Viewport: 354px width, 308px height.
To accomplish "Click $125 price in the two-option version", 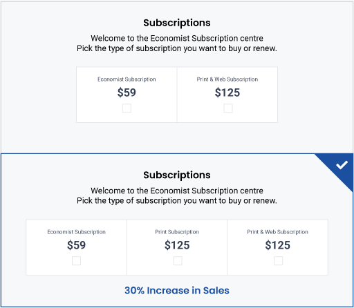I will click(x=227, y=93).
